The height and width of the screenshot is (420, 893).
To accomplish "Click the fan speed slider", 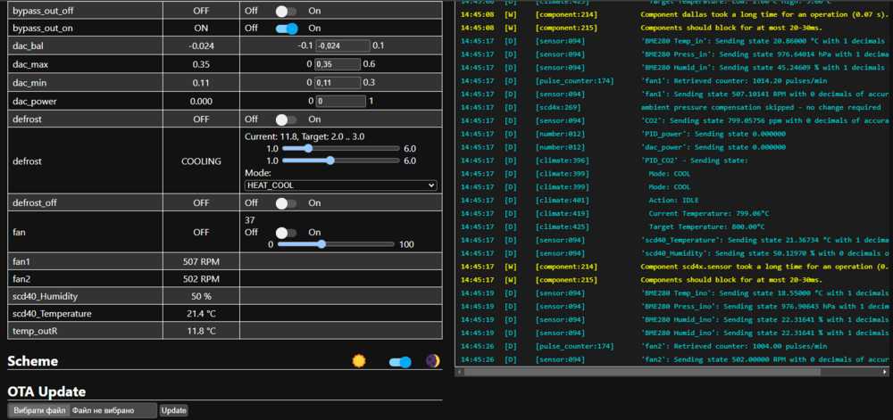I will 336,244.
